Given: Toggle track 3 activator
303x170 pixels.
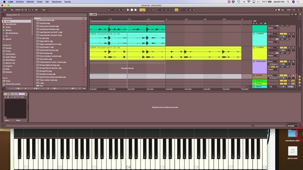Looking at the screenshot, I should pyautogui.click(x=283, y=34).
